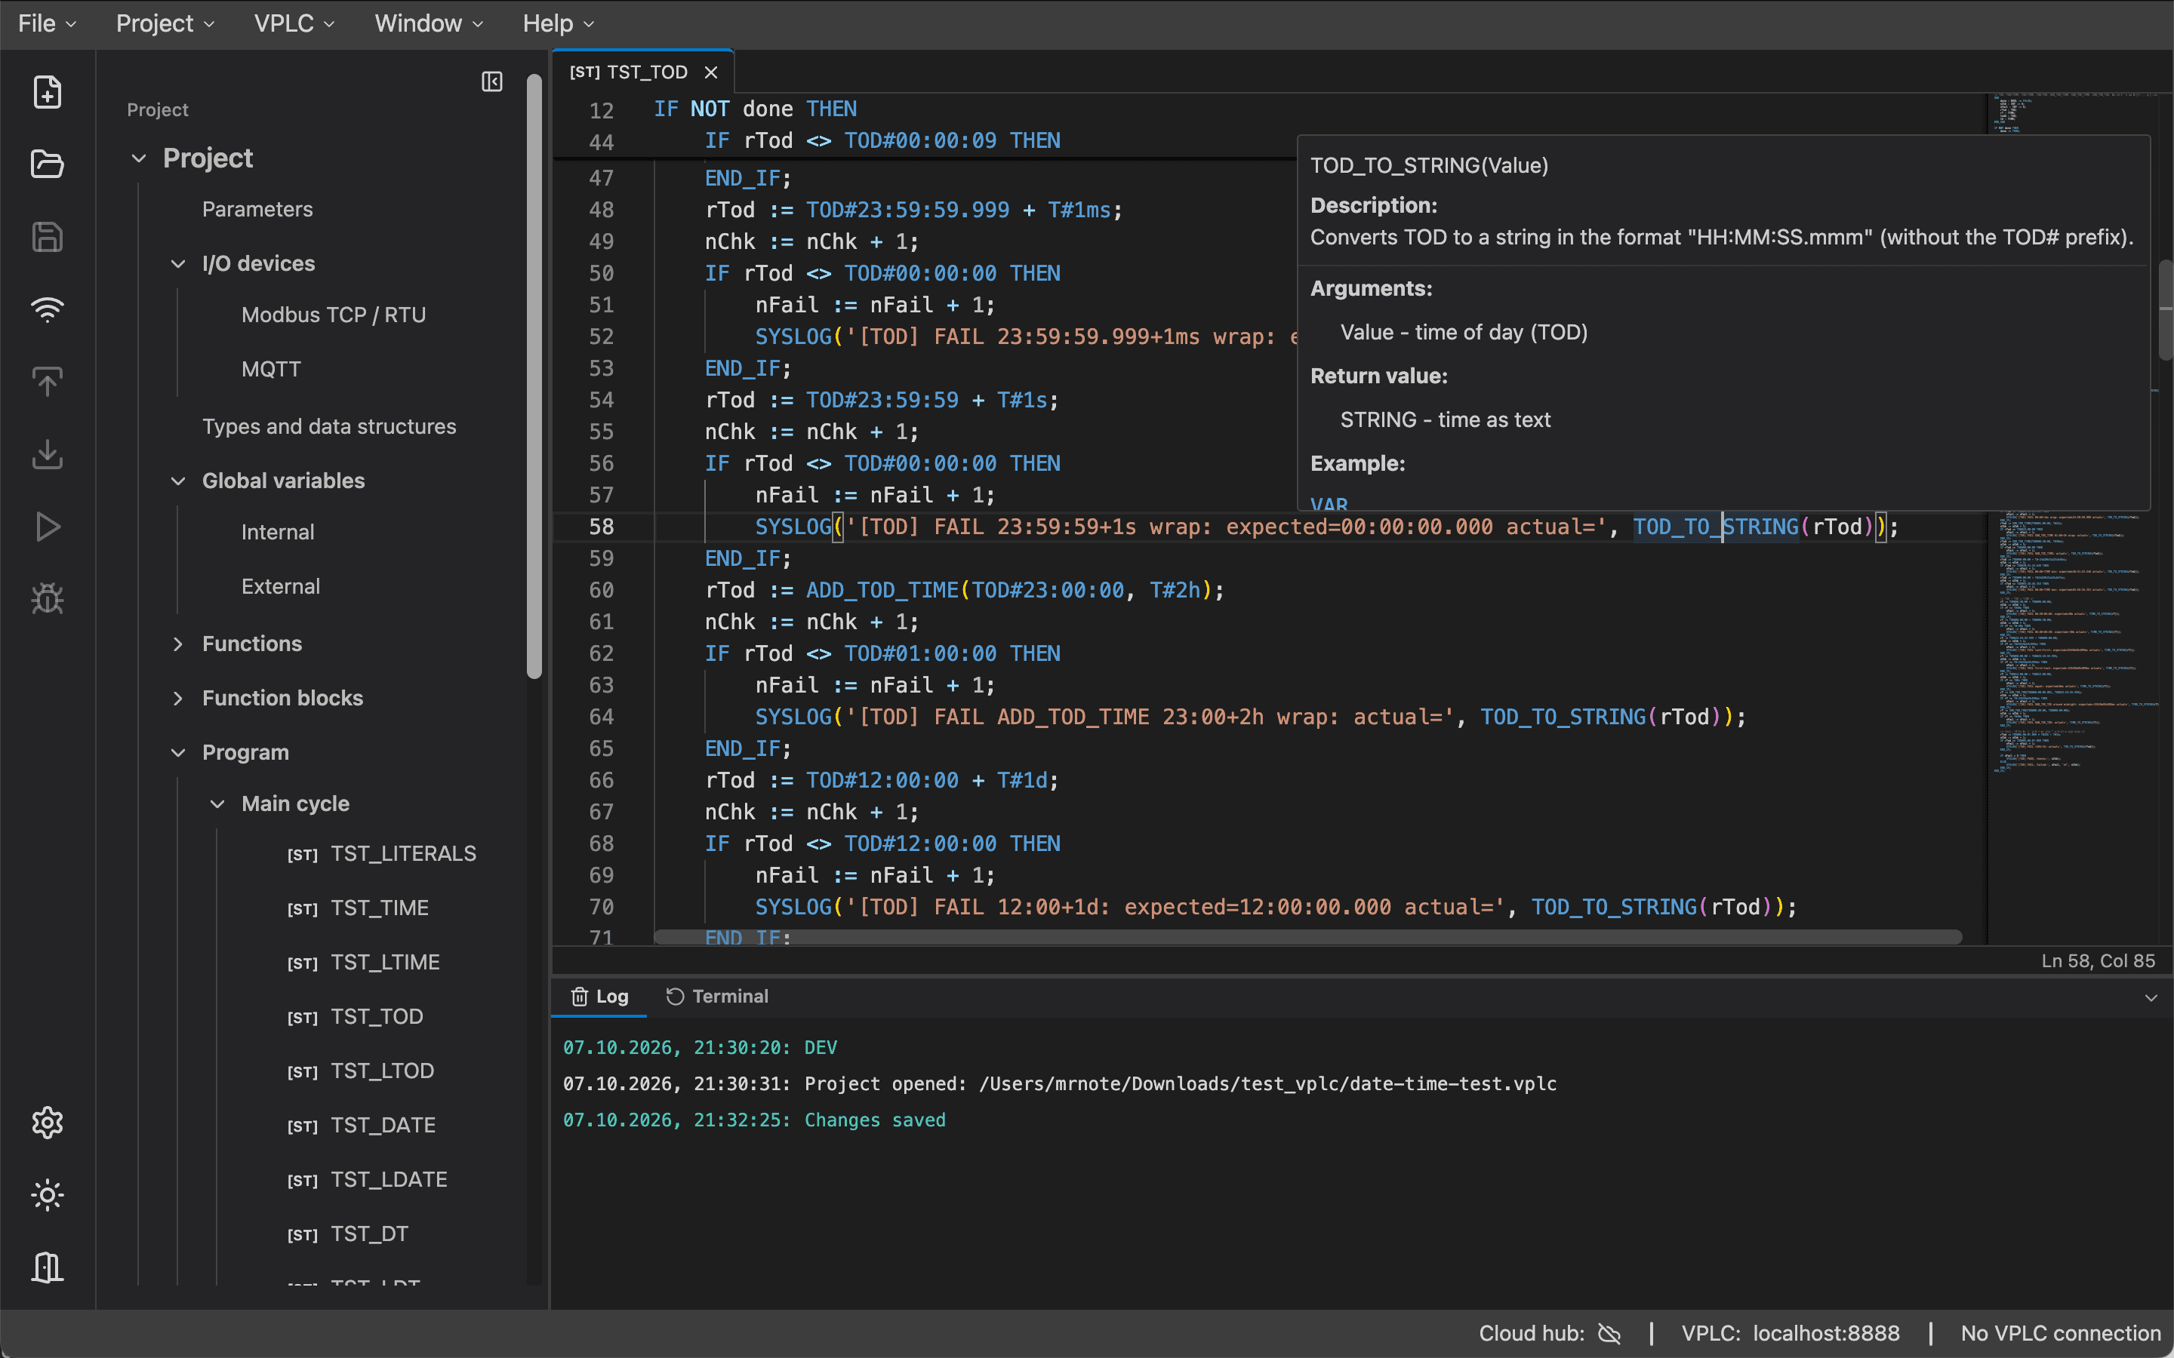Select the Log tab
Image resolution: width=2174 pixels, height=1358 pixels.
pyautogui.click(x=599, y=996)
